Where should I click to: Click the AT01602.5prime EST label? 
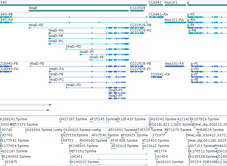[122, 130]
